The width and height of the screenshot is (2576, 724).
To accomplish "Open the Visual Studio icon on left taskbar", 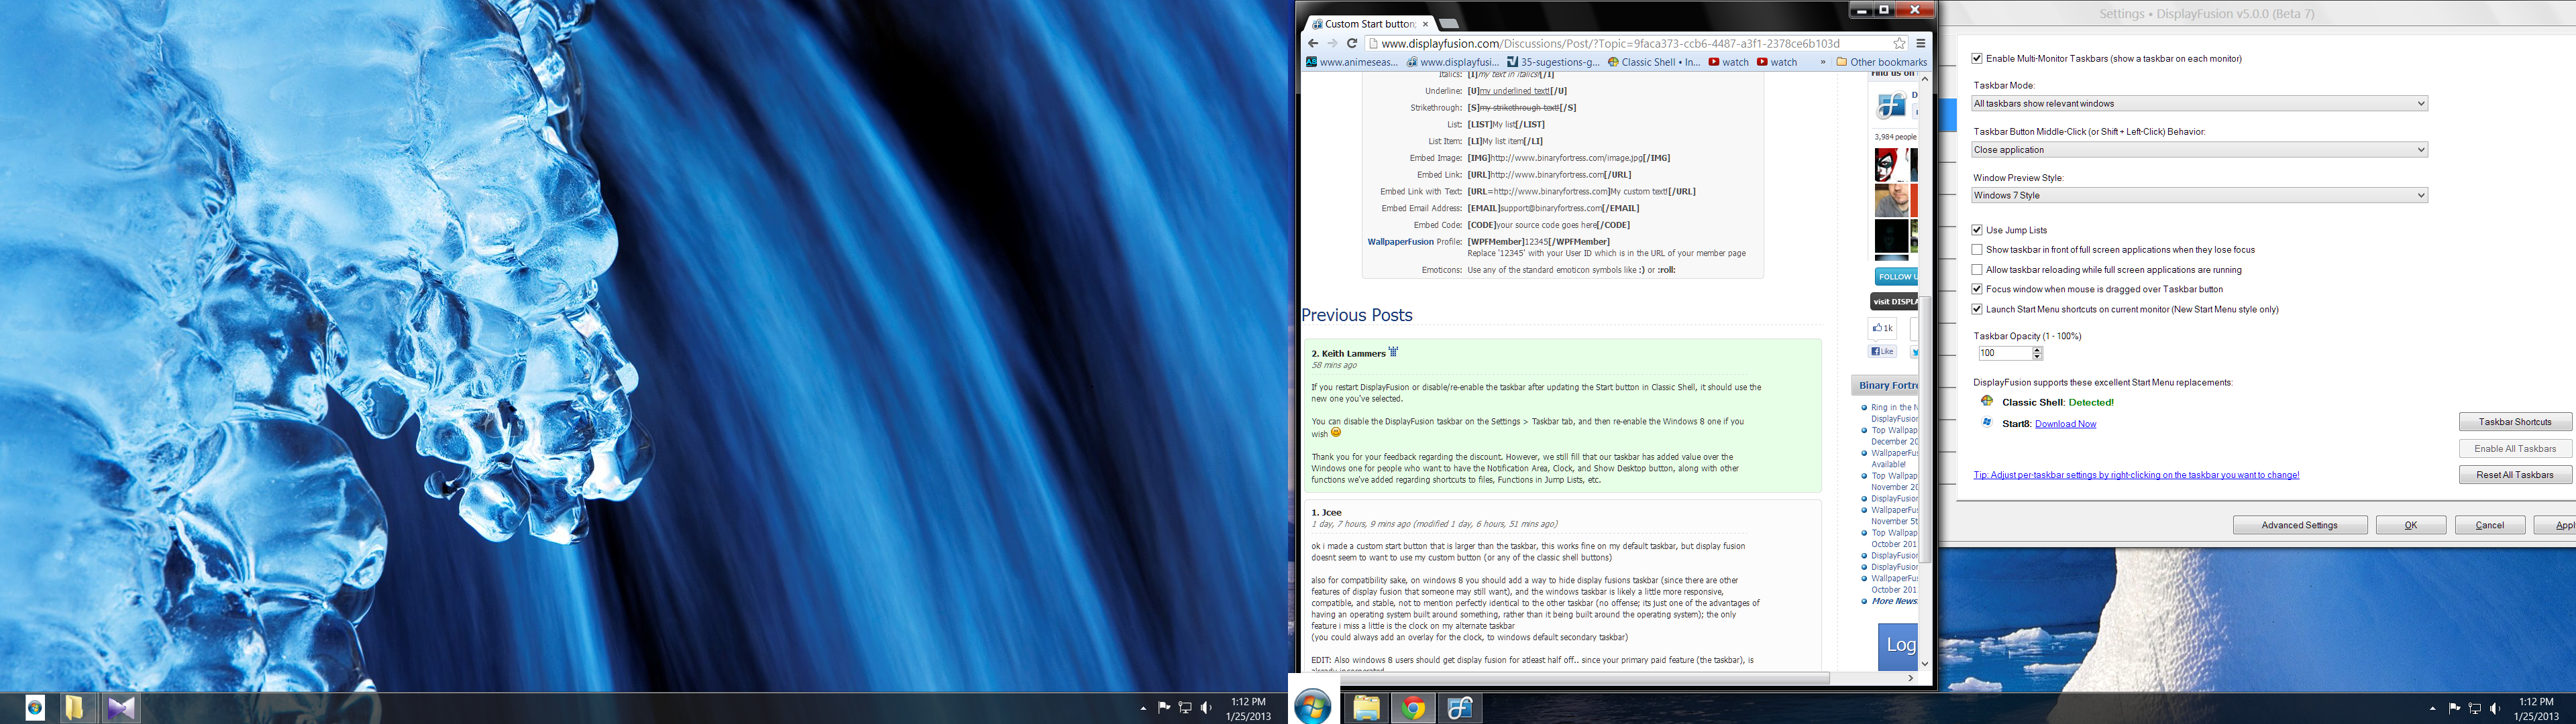I will coord(121,708).
